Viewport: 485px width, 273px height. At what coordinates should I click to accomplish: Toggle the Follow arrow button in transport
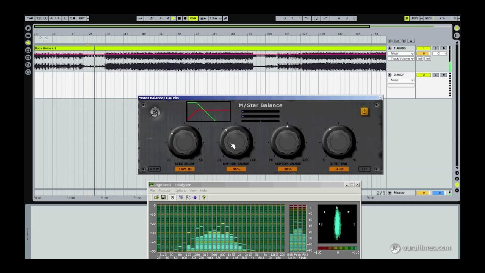141,18
